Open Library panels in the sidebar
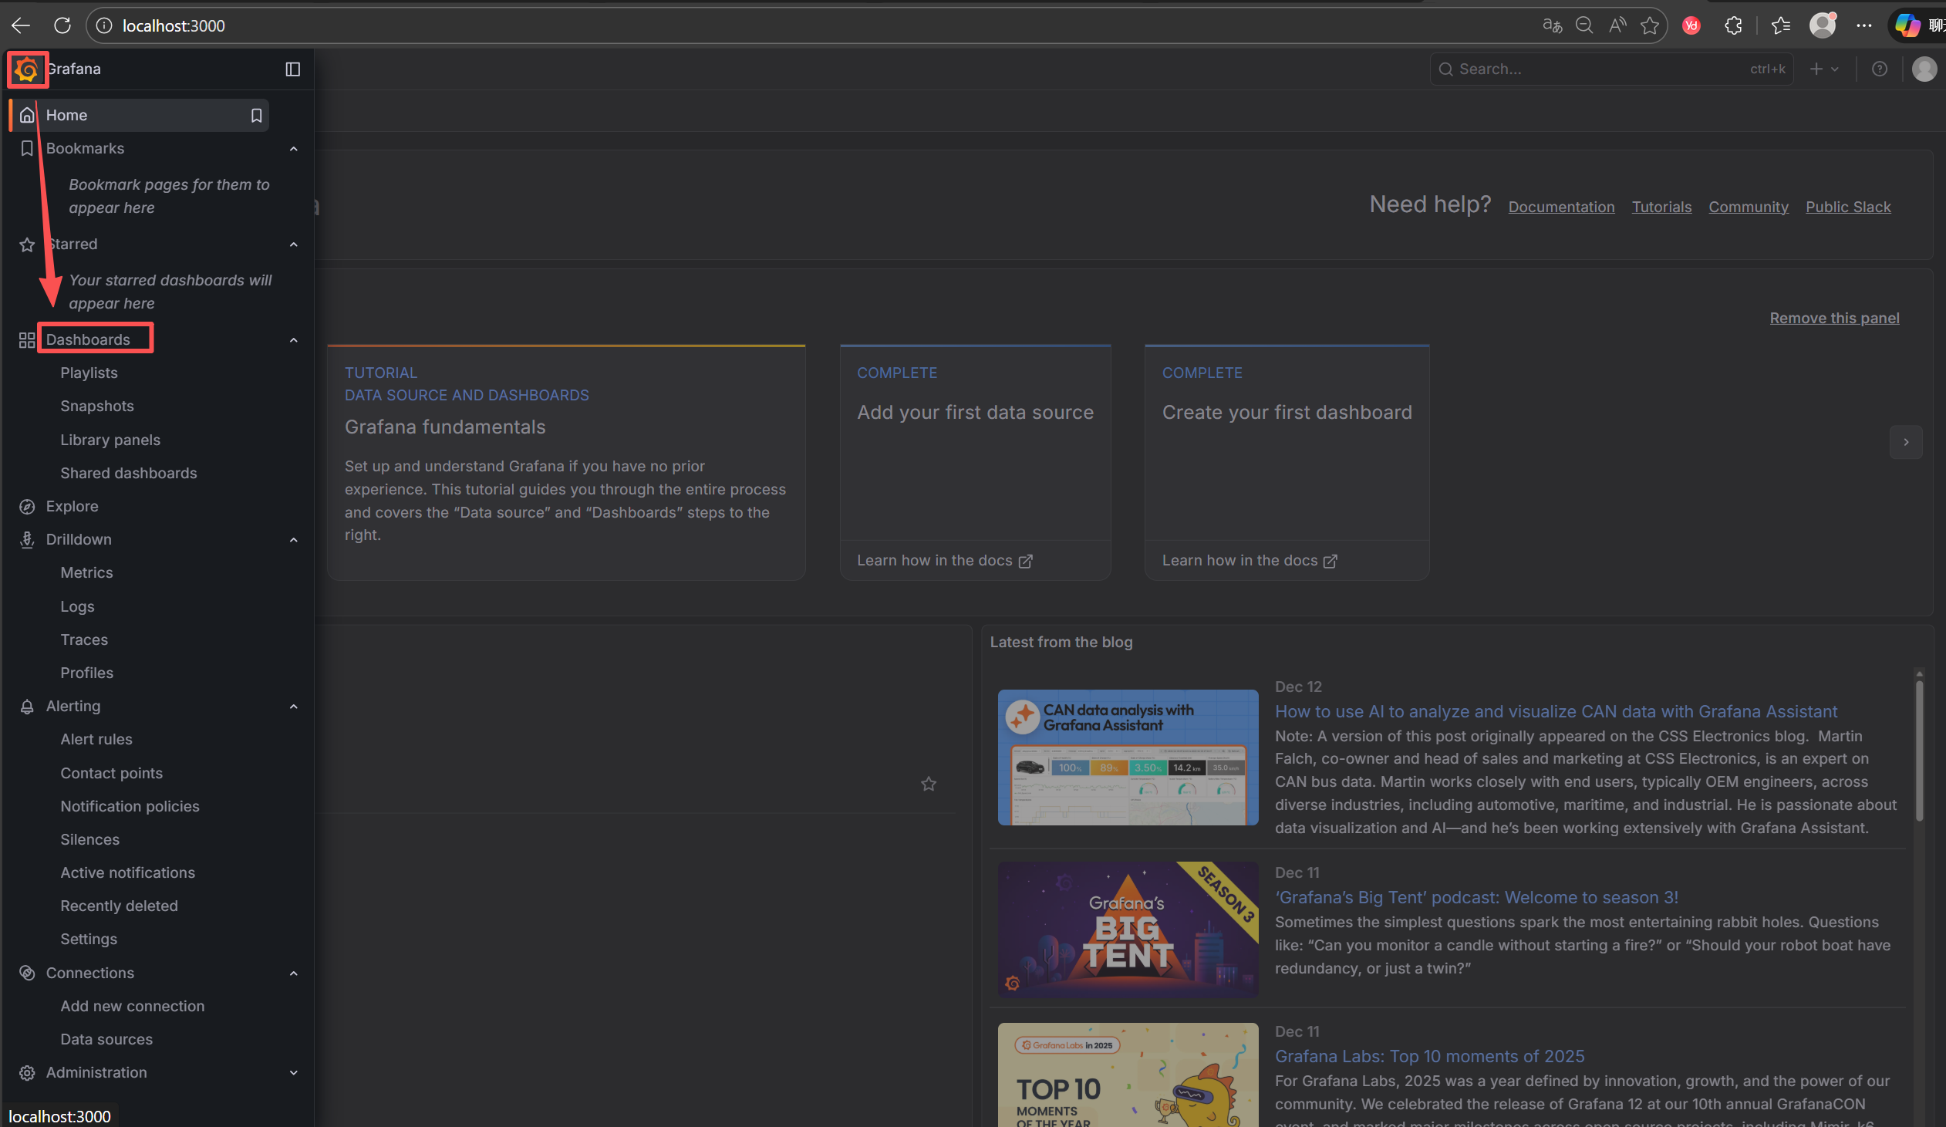This screenshot has height=1127, width=1946. coord(110,440)
